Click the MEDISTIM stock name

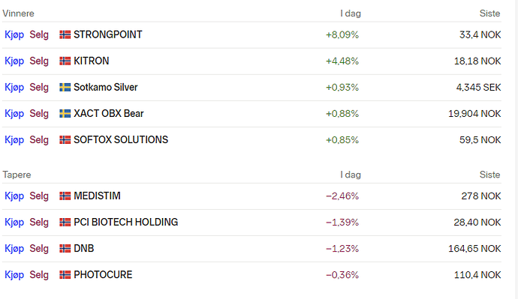97,196
